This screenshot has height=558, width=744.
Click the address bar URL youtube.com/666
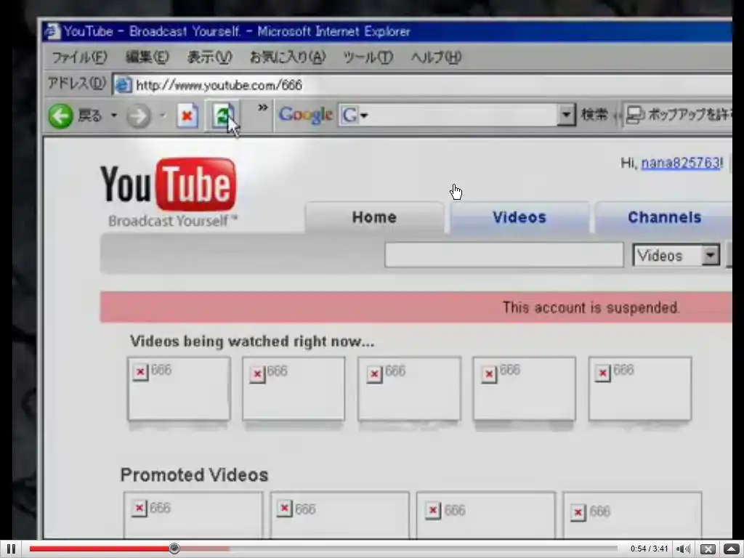click(x=219, y=86)
